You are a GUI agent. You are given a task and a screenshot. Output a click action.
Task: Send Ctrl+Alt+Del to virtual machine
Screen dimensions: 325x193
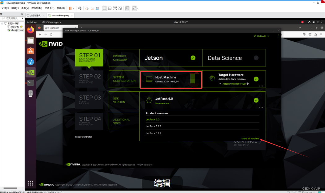[x=80, y=8]
